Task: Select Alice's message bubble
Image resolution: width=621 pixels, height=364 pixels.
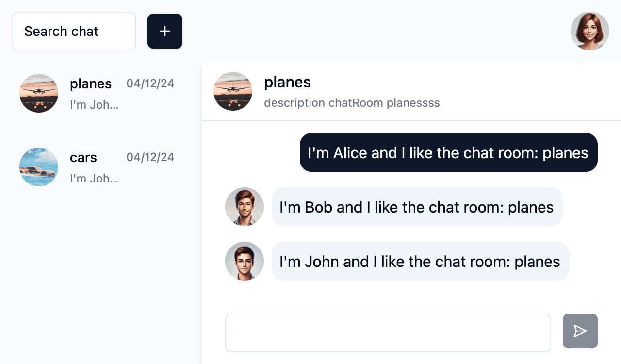Action: [x=449, y=152]
